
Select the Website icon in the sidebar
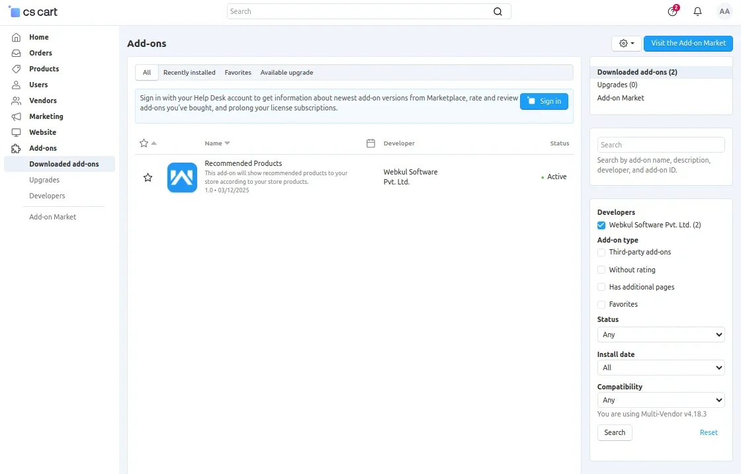click(16, 132)
